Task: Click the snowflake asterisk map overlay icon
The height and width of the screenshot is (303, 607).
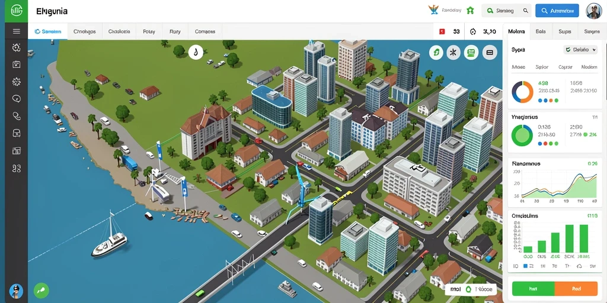Action: tap(453, 52)
